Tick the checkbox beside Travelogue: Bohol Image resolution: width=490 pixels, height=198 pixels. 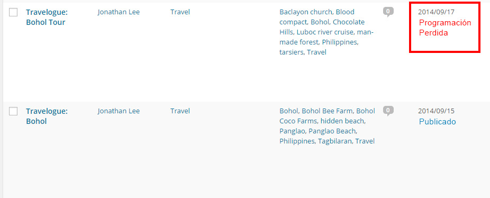[13, 111]
